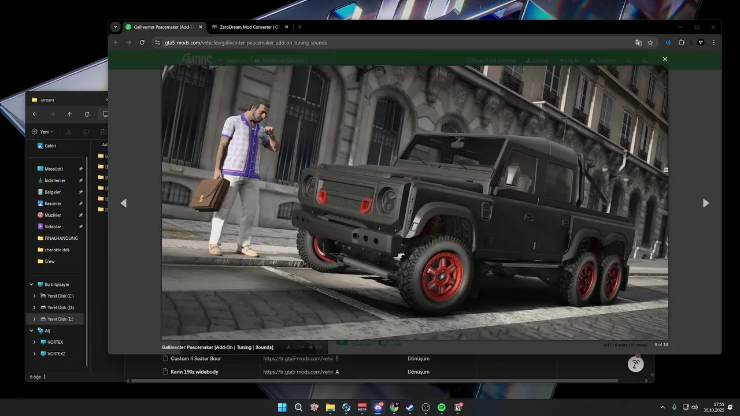Screen dimensions: 740x416
Task: Expand the VORTEX network node
Action: click(34, 342)
